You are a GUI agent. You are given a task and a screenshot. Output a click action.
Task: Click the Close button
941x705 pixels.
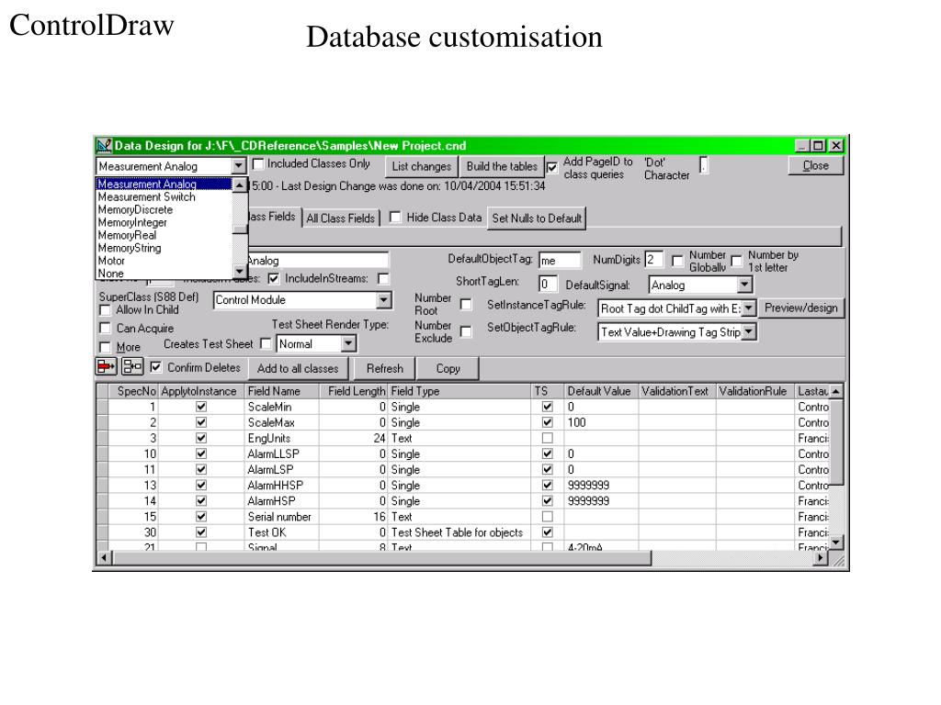[816, 165]
